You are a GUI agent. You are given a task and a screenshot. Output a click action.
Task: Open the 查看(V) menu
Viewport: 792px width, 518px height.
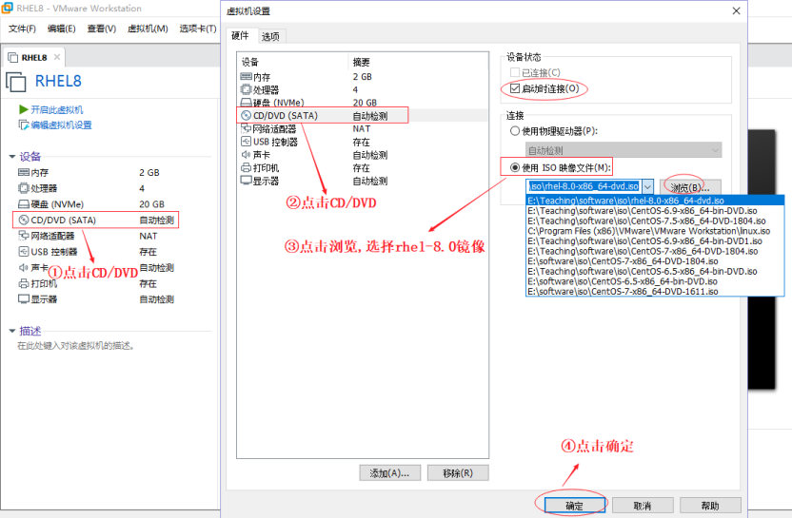101,29
